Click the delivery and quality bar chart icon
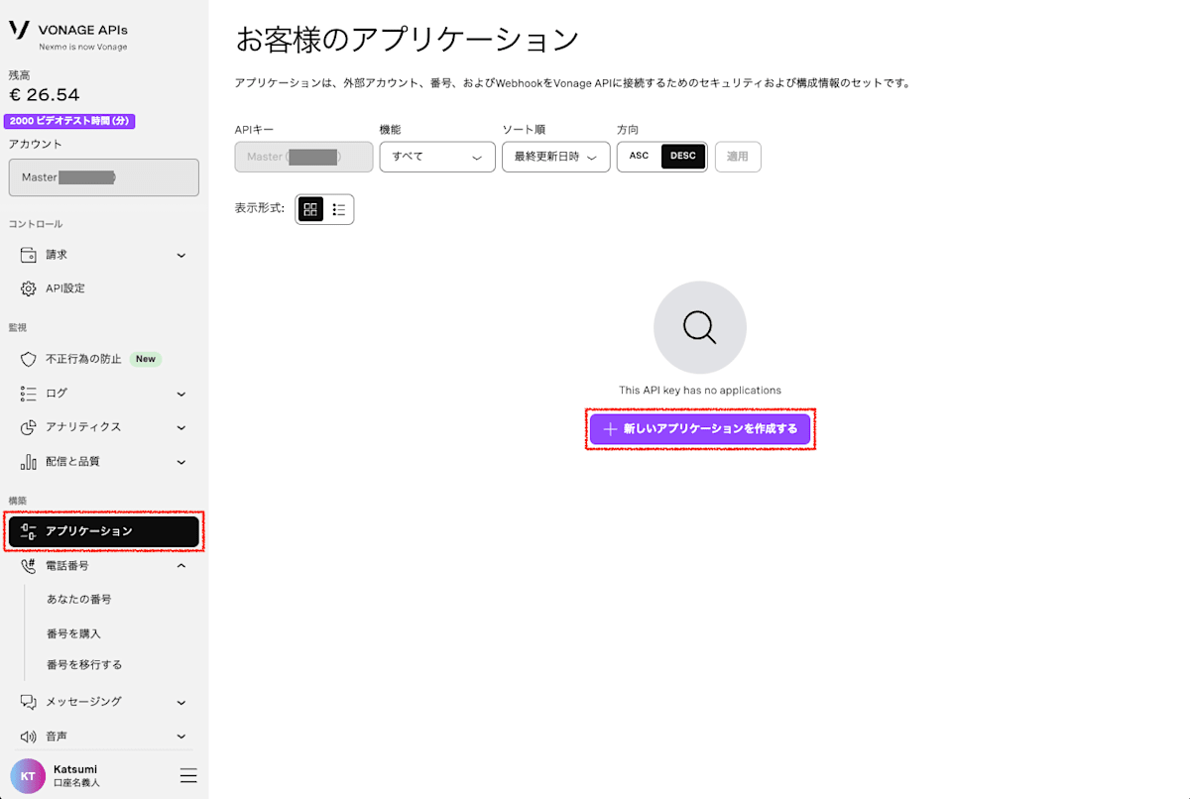This screenshot has width=1190, height=799. (x=29, y=462)
